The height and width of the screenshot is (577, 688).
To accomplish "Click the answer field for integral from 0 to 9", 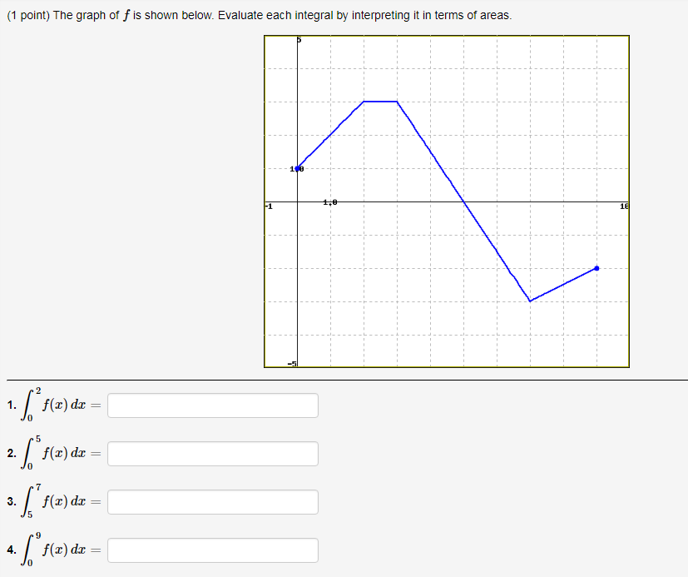I will point(213,550).
